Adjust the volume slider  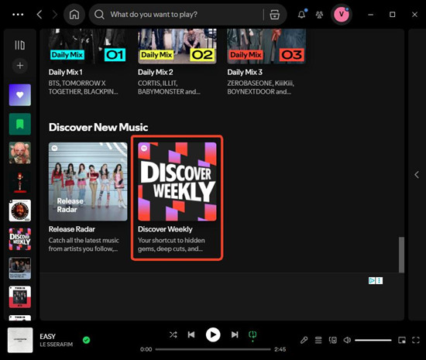coord(373,340)
